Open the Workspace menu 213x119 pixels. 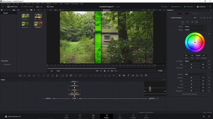75,4
